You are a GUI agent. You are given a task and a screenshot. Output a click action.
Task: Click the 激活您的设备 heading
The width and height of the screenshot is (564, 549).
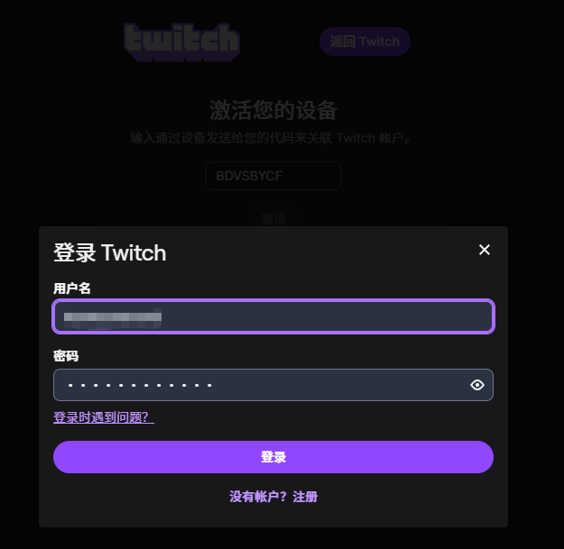(x=273, y=110)
